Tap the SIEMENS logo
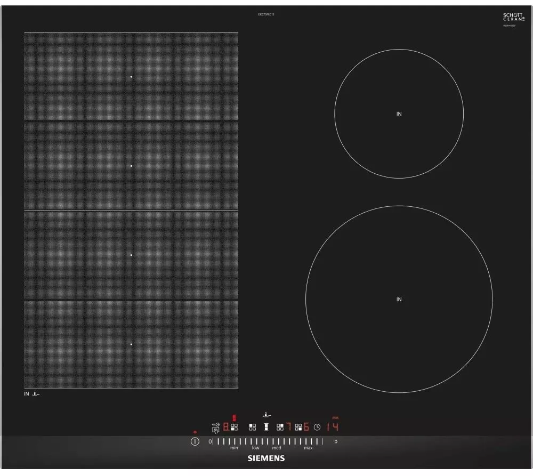The image size is (533, 476). click(x=266, y=458)
